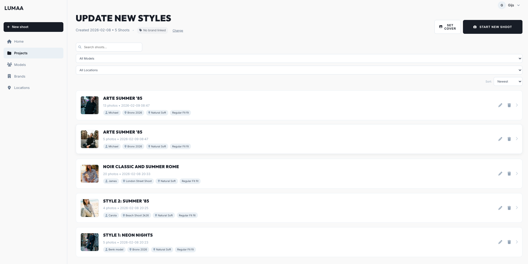The image size is (528, 264).
Task: Click trash icon for Style 2: Summer '85
Action: [509, 208]
